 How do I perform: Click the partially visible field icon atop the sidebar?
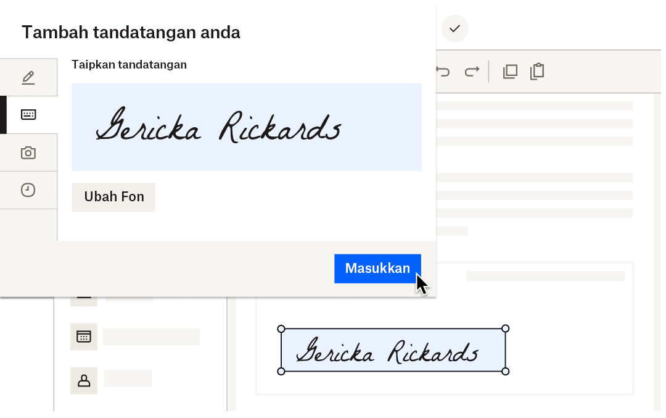[84, 295]
